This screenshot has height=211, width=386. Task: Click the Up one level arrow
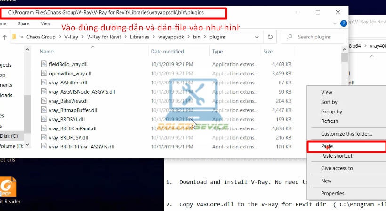[x=4, y=37]
